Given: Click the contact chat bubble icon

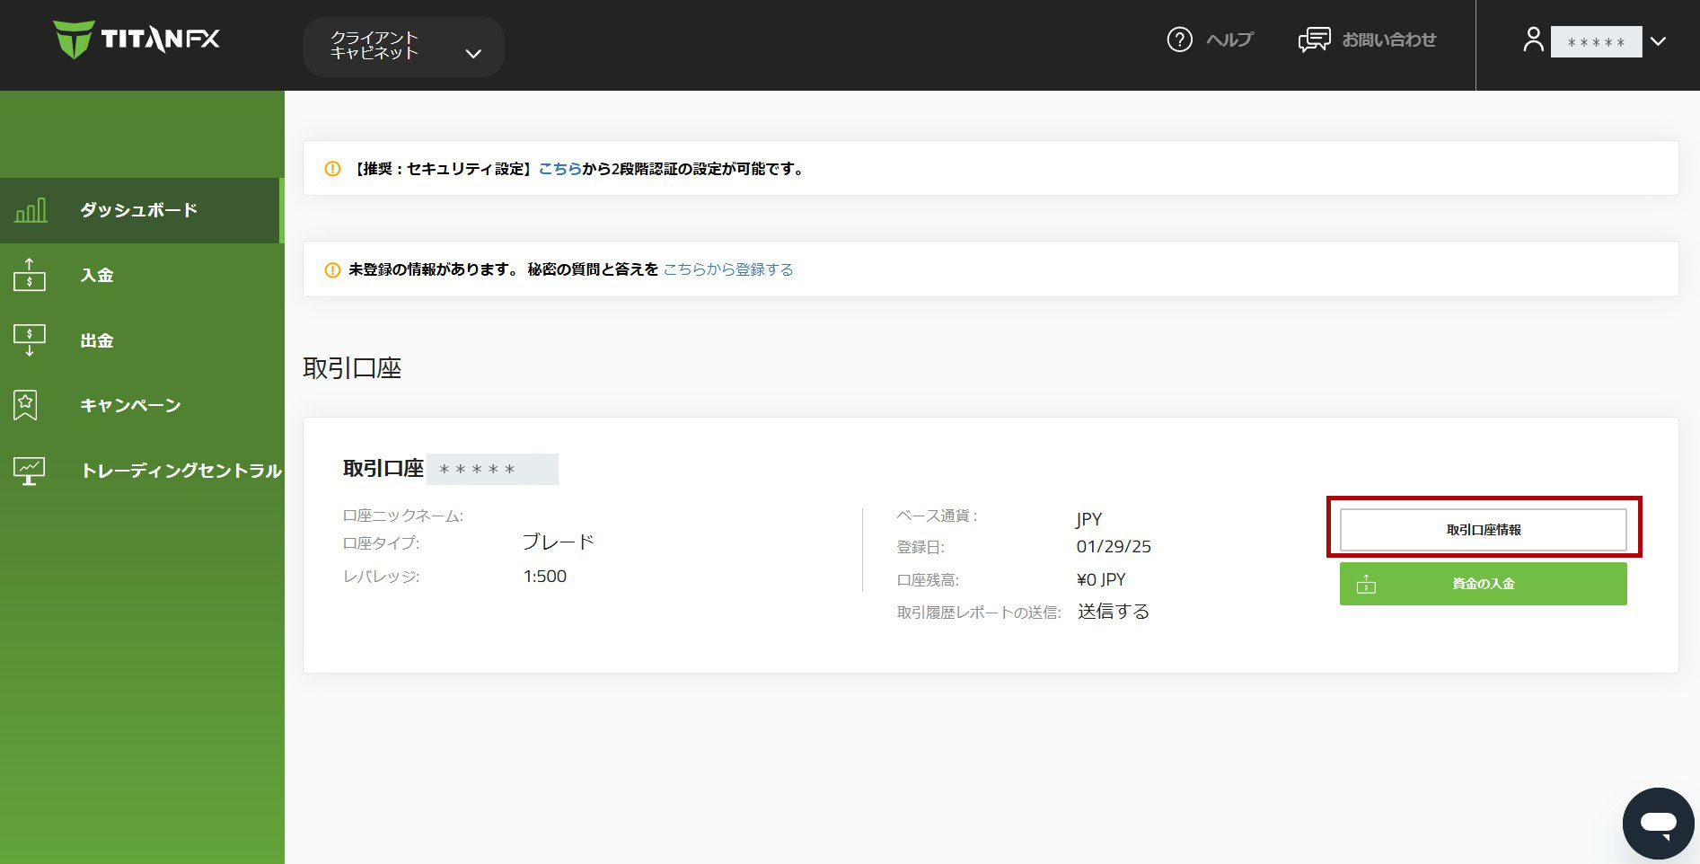Looking at the screenshot, I should (1314, 40).
